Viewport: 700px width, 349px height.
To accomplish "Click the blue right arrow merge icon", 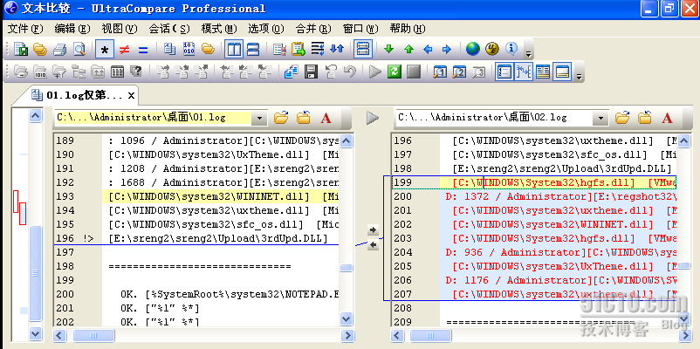I will tap(446, 49).
